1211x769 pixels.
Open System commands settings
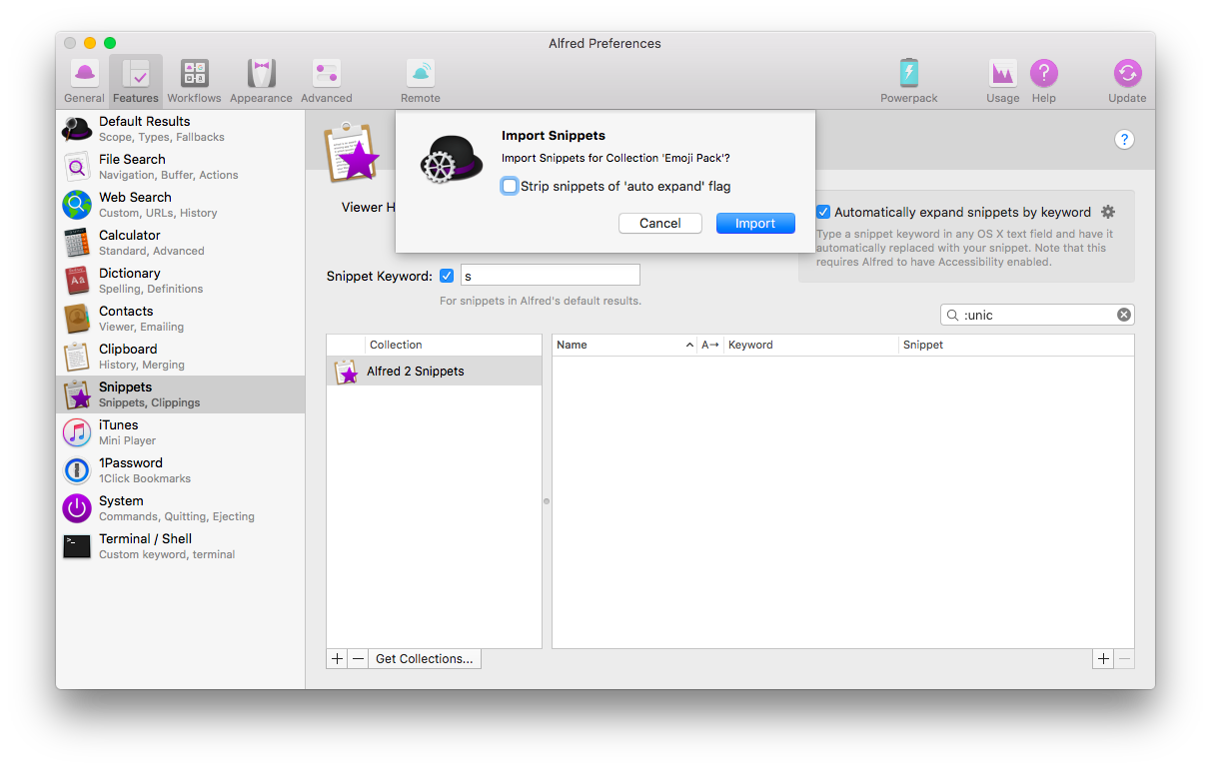(181, 508)
